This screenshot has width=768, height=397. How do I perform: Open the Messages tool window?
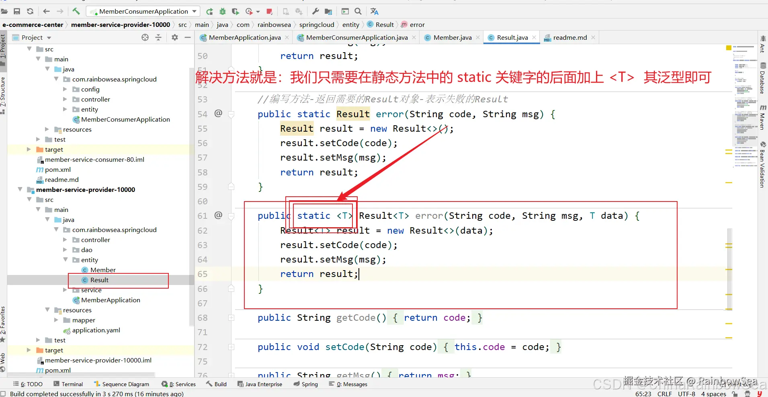pyautogui.click(x=348, y=384)
